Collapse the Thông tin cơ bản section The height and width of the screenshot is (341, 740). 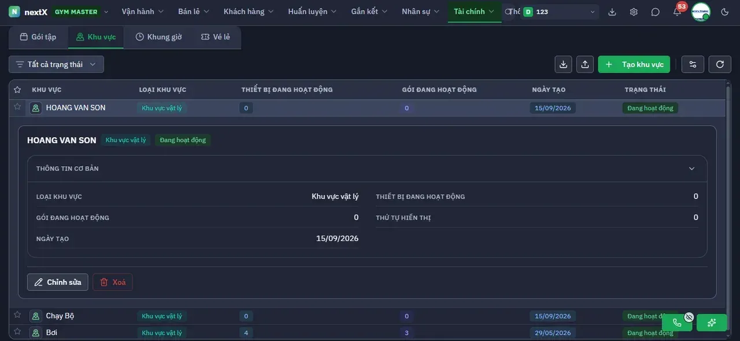(x=691, y=168)
